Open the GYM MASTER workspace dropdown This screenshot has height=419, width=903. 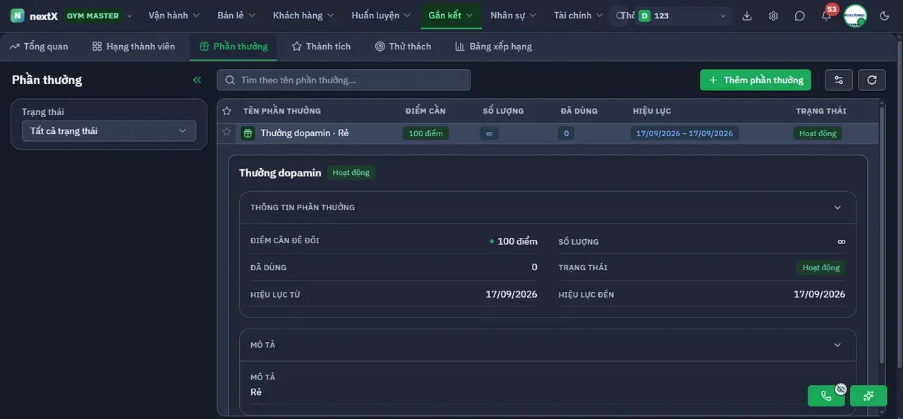click(97, 16)
